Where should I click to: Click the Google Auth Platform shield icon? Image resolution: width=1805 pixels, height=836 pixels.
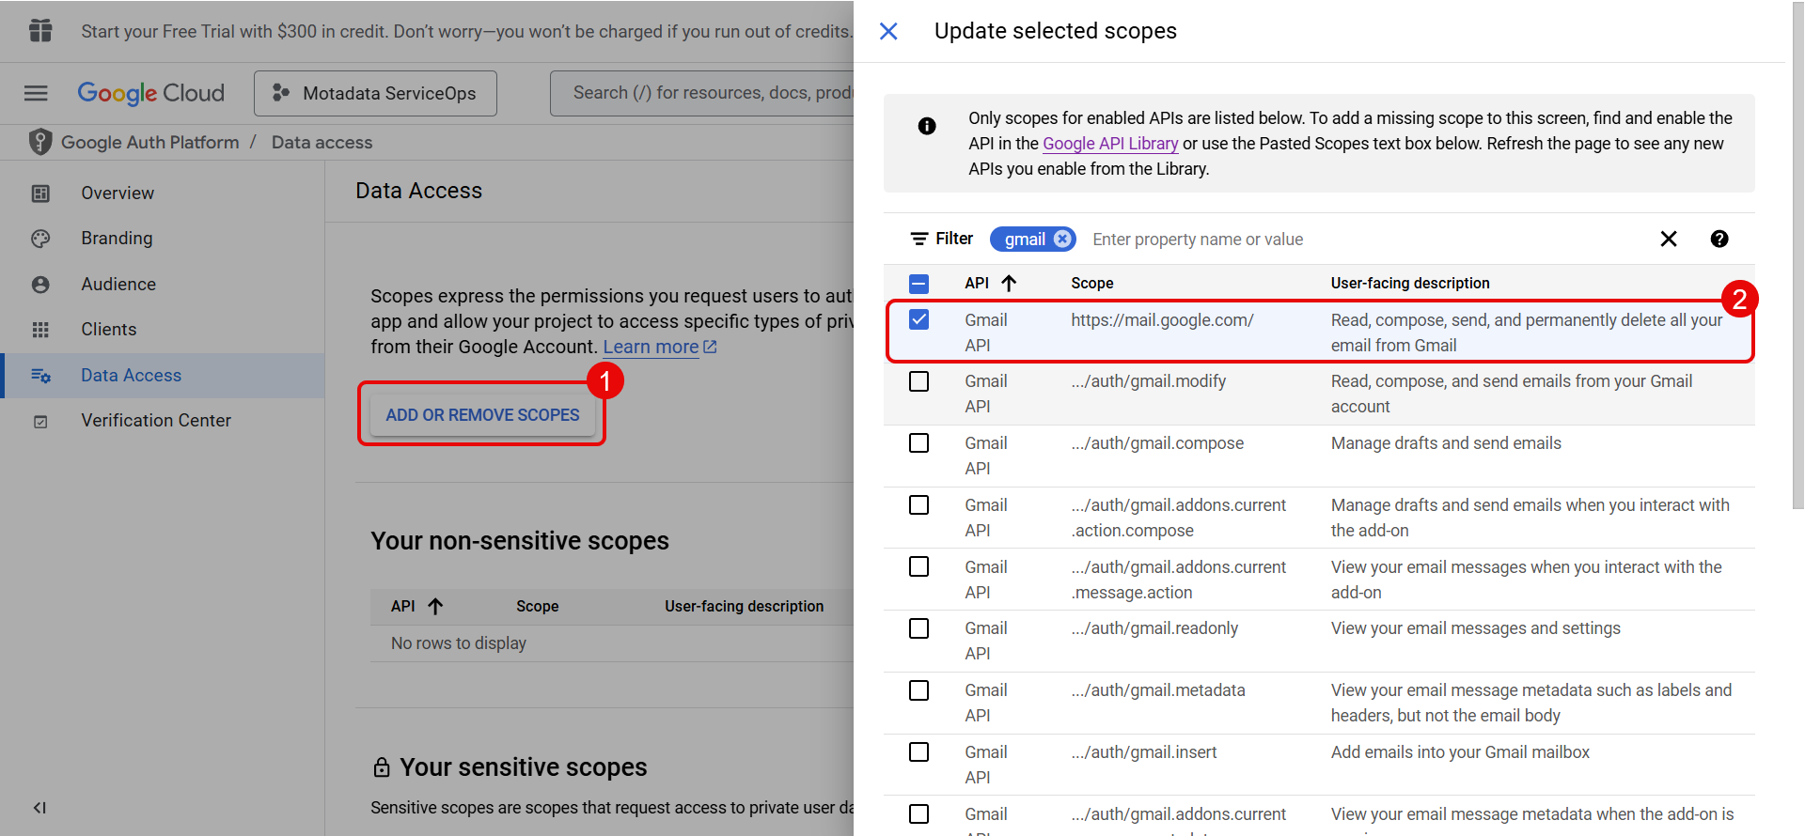39,142
